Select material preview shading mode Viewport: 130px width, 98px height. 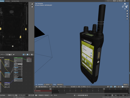(x=124, y=87)
